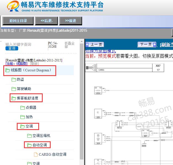
Task: Click the right arrow icon on 下一页
Action: click(155, 45)
